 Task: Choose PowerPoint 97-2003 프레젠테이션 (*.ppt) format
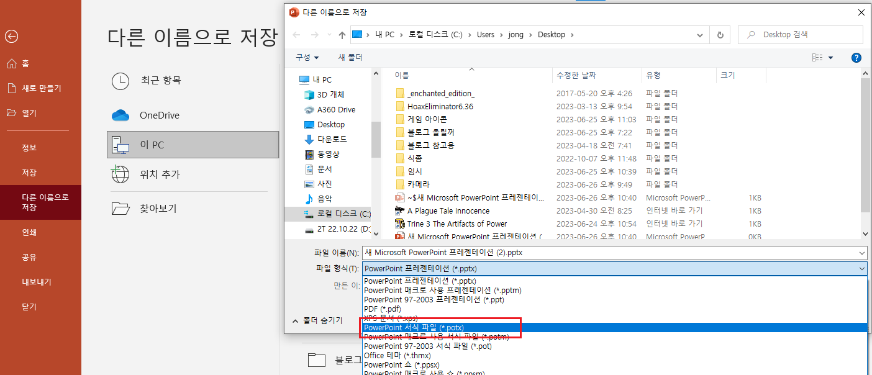(614, 300)
